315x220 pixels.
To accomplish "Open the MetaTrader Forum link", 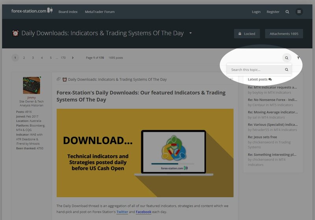I will [100, 12].
